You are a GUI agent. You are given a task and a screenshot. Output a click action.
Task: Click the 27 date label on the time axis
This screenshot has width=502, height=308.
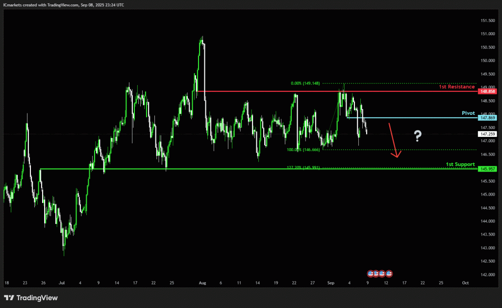click(312, 283)
